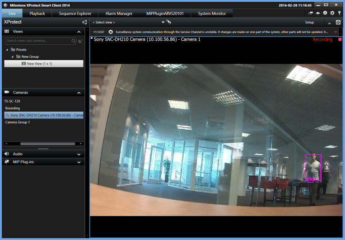The width and height of the screenshot is (345, 240).
Task: Collapse the Cameras panel chevron
Action: click(79, 93)
